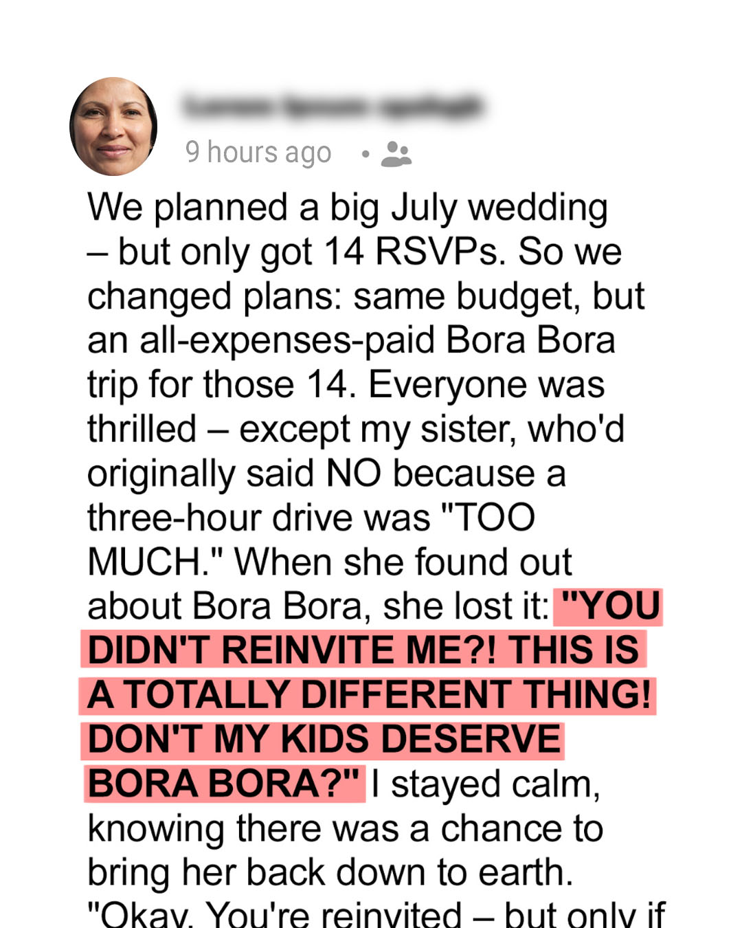Viewport: 742px width, 928px height.
Task: Click the poster's round profile picture
Action: click(x=113, y=126)
